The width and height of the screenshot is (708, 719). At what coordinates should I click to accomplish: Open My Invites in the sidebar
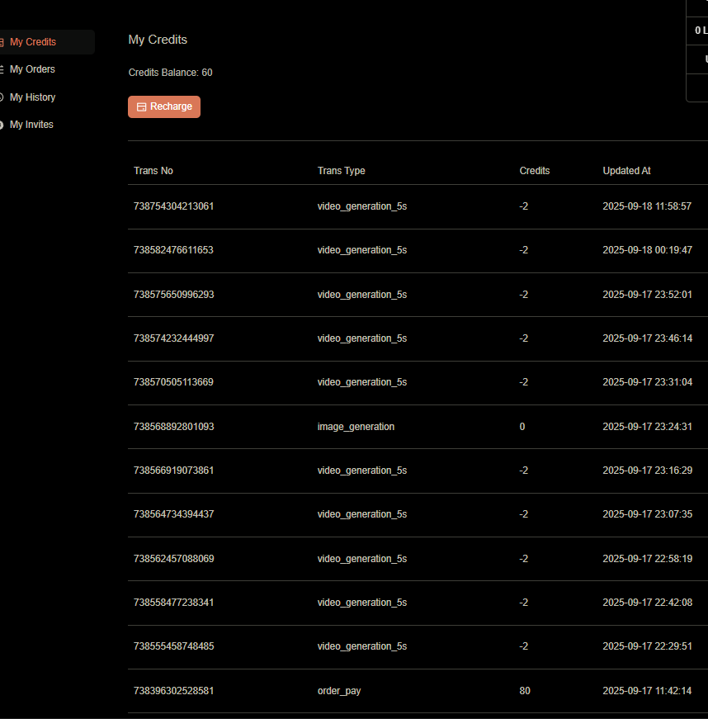pos(31,125)
